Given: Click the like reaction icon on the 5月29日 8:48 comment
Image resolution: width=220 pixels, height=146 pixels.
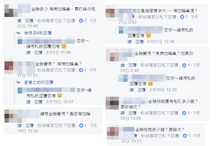Looking at the screenshot, I should coord(184,65).
